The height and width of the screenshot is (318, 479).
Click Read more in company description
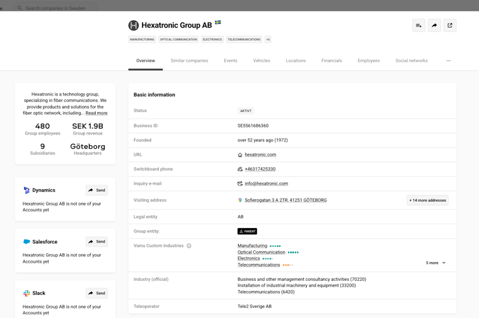coord(96,113)
